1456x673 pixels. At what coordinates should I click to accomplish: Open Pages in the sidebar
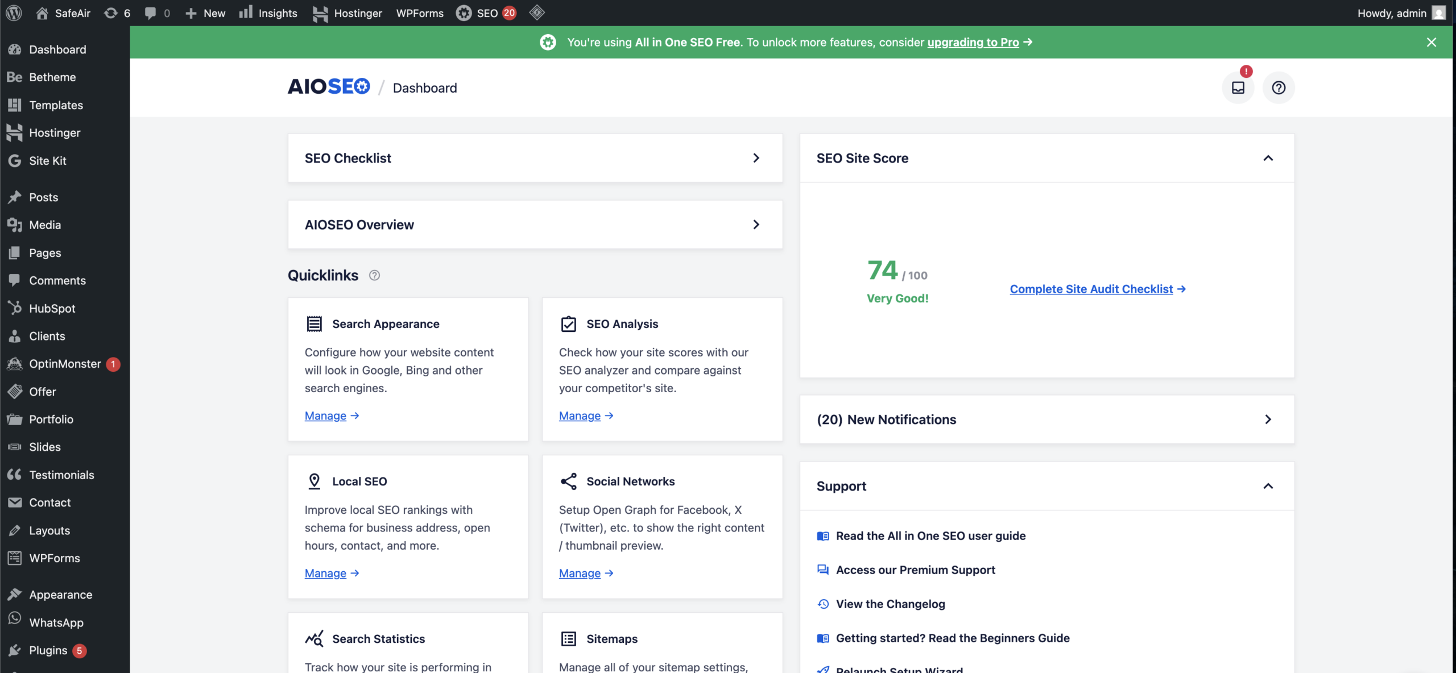(65, 253)
